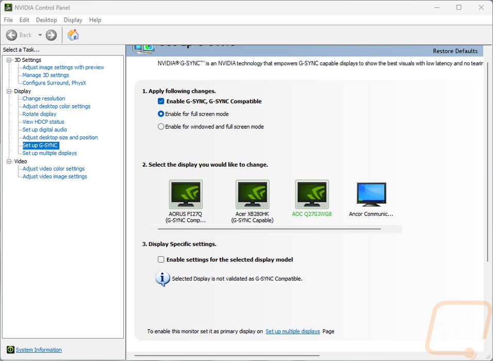Open the Help menu

[95, 20]
